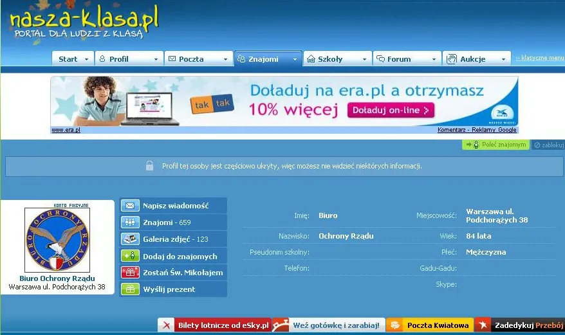The height and width of the screenshot is (335, 565).
Task: Click the 'Ochrony Rządu' surname value
Action: [x=346, y=236]
